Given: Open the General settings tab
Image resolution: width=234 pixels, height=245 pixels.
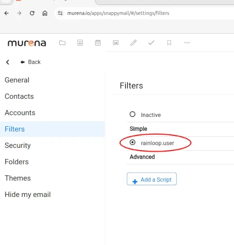Looking at the screenshot, I should 17,80.
